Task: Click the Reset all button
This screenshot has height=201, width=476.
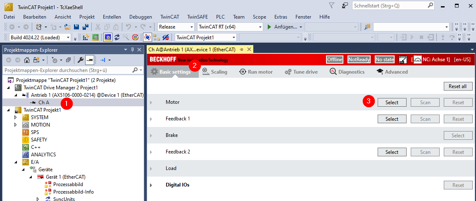Action: (x=458, y=86)
